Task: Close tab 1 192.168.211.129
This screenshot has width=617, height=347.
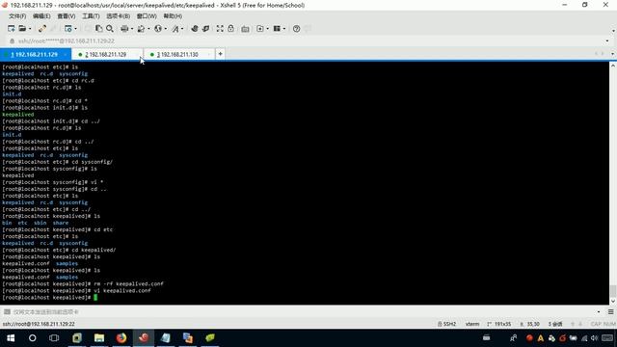Action: tap(66, 54)
